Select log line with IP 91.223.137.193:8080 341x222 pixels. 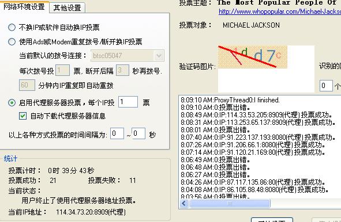coord(258,137)
